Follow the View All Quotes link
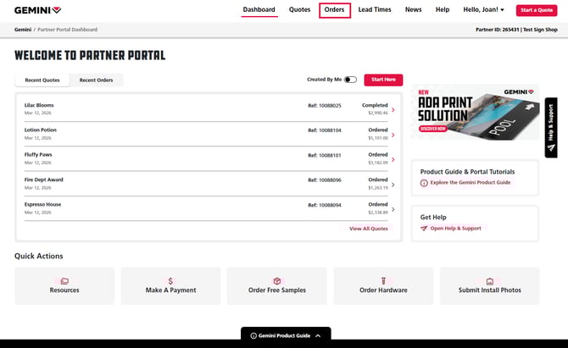 pyautogui.click(x=368, y=229)
